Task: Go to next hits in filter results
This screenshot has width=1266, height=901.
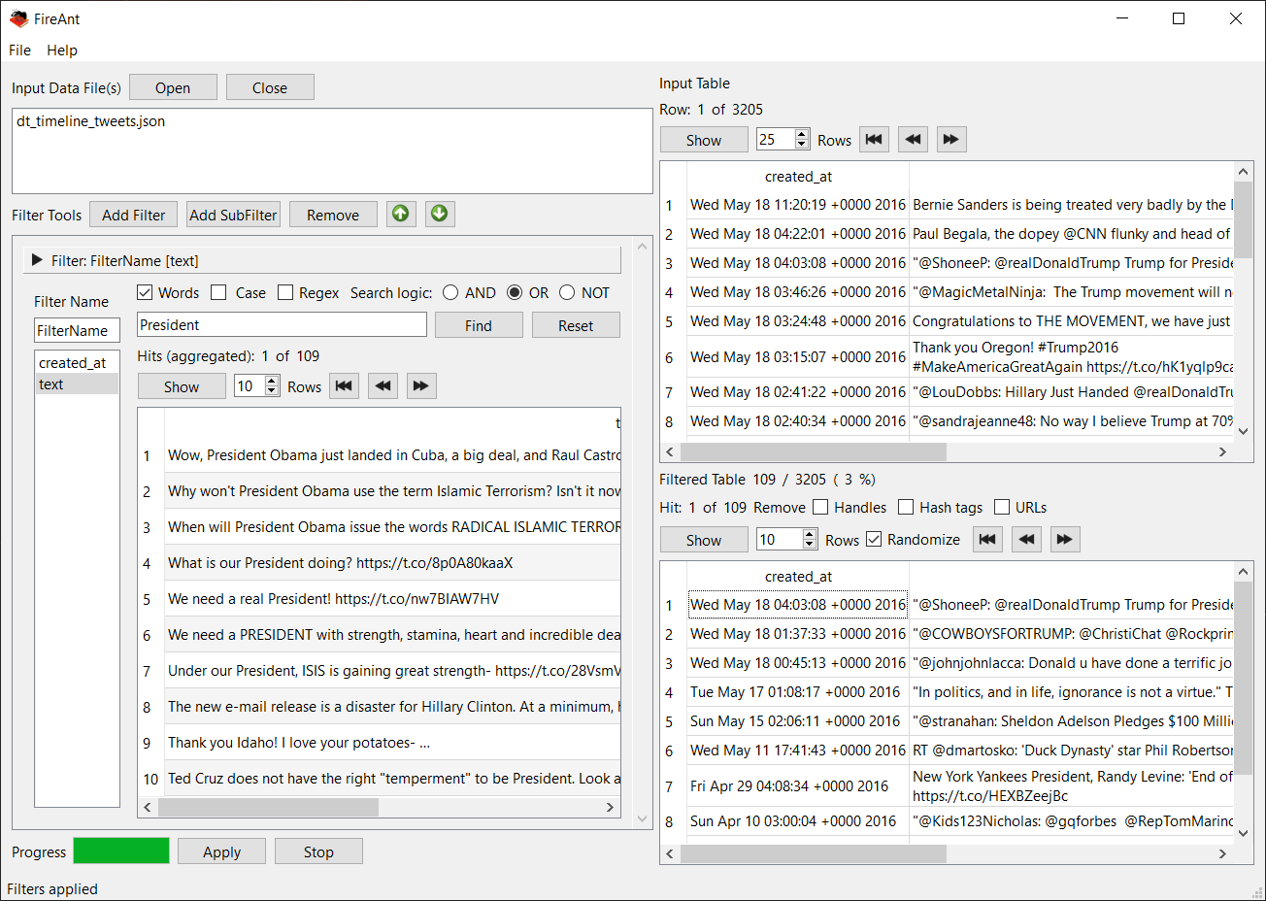Action: (420, 386)
